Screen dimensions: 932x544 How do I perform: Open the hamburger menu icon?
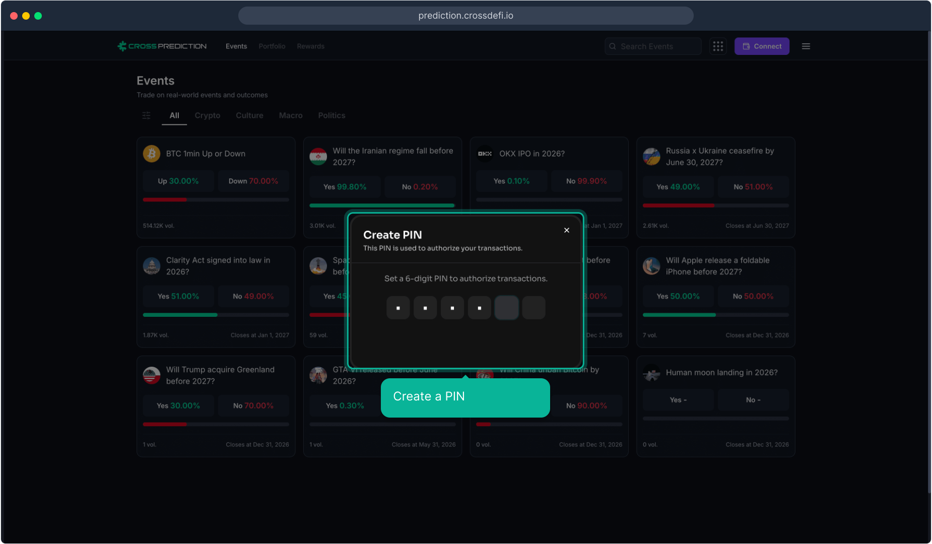806,46
